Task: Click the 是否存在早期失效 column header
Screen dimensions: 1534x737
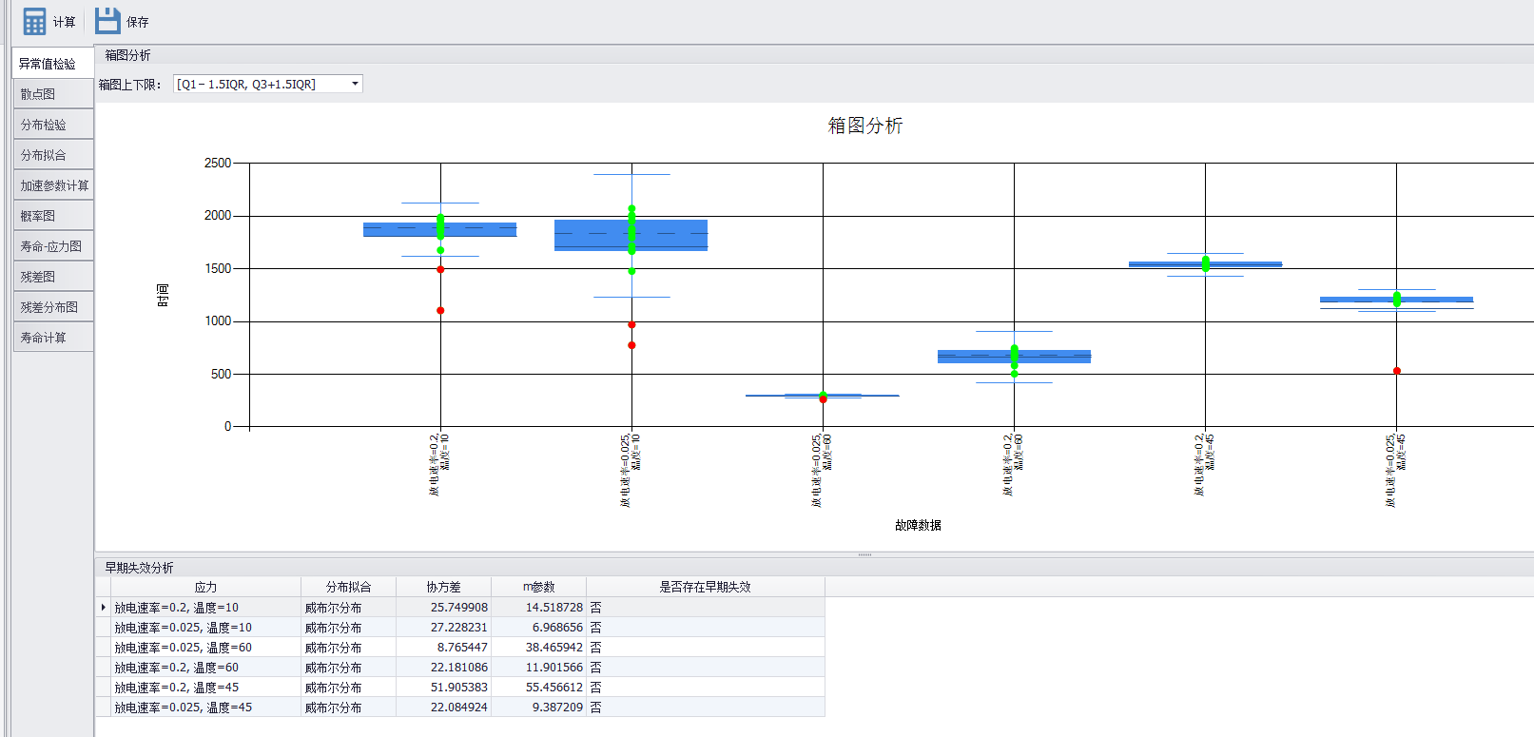Action: click(x=705, y=587)
